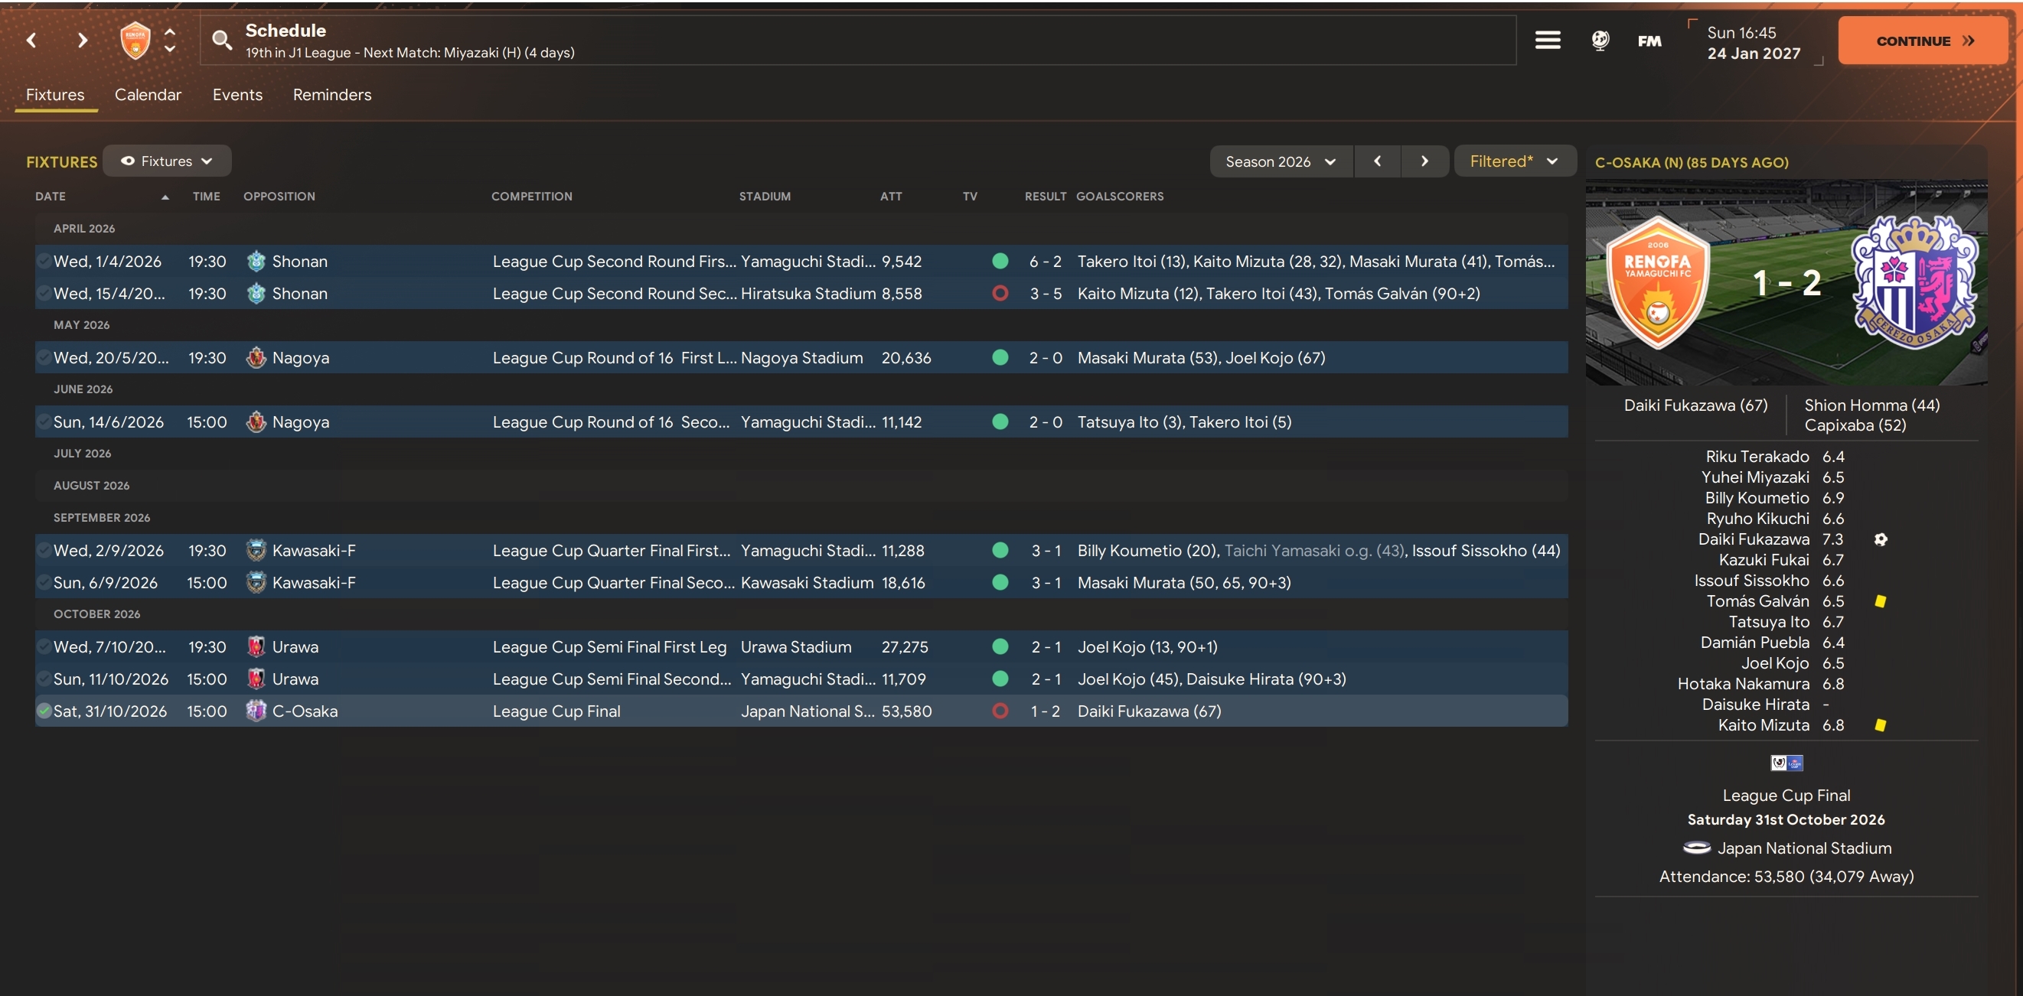Click the C-Osaka match scoreline thumbnail

(1785, 282)
